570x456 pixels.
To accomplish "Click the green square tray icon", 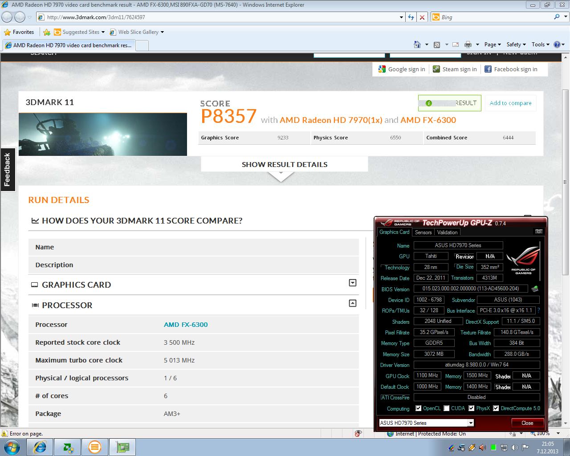I will click(493, 448).
